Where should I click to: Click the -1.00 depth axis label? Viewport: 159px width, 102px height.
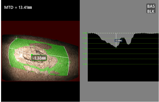pos(84,43)
